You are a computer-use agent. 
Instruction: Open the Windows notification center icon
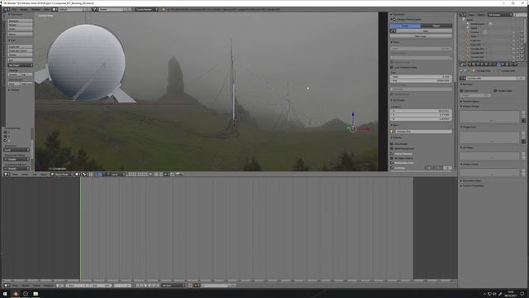tap(522, 294)
